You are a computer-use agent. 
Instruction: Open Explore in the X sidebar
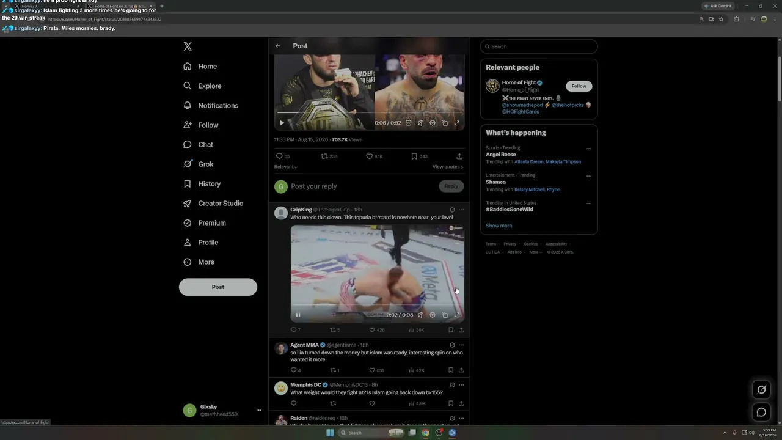[x=202, y=86]
